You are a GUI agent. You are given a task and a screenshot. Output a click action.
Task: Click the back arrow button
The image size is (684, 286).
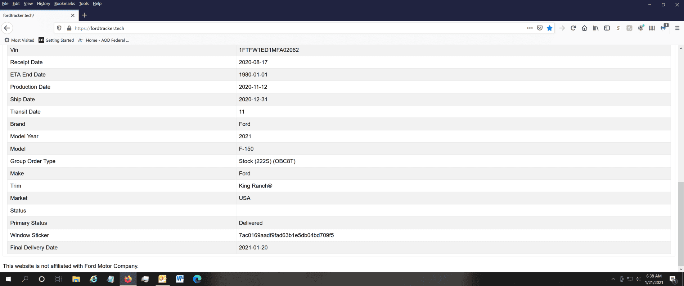(x=7, y=28)
